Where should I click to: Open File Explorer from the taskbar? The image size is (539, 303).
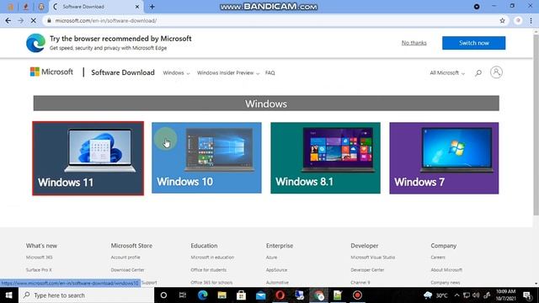click(x=221, y=295)
